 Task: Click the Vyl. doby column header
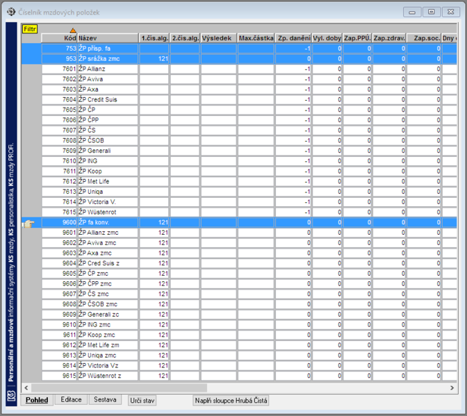coord(327,38)
